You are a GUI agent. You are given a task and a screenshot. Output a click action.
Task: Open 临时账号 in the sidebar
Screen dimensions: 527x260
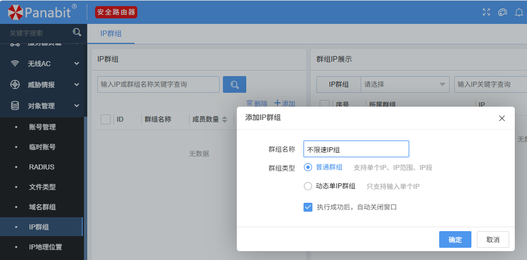(x=42, y=147)
